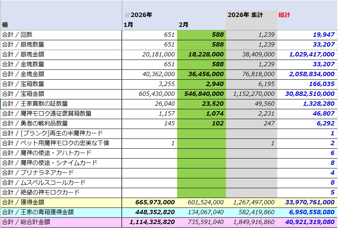Click ムスペルスコールカード grand total cell

pos(307,183)
